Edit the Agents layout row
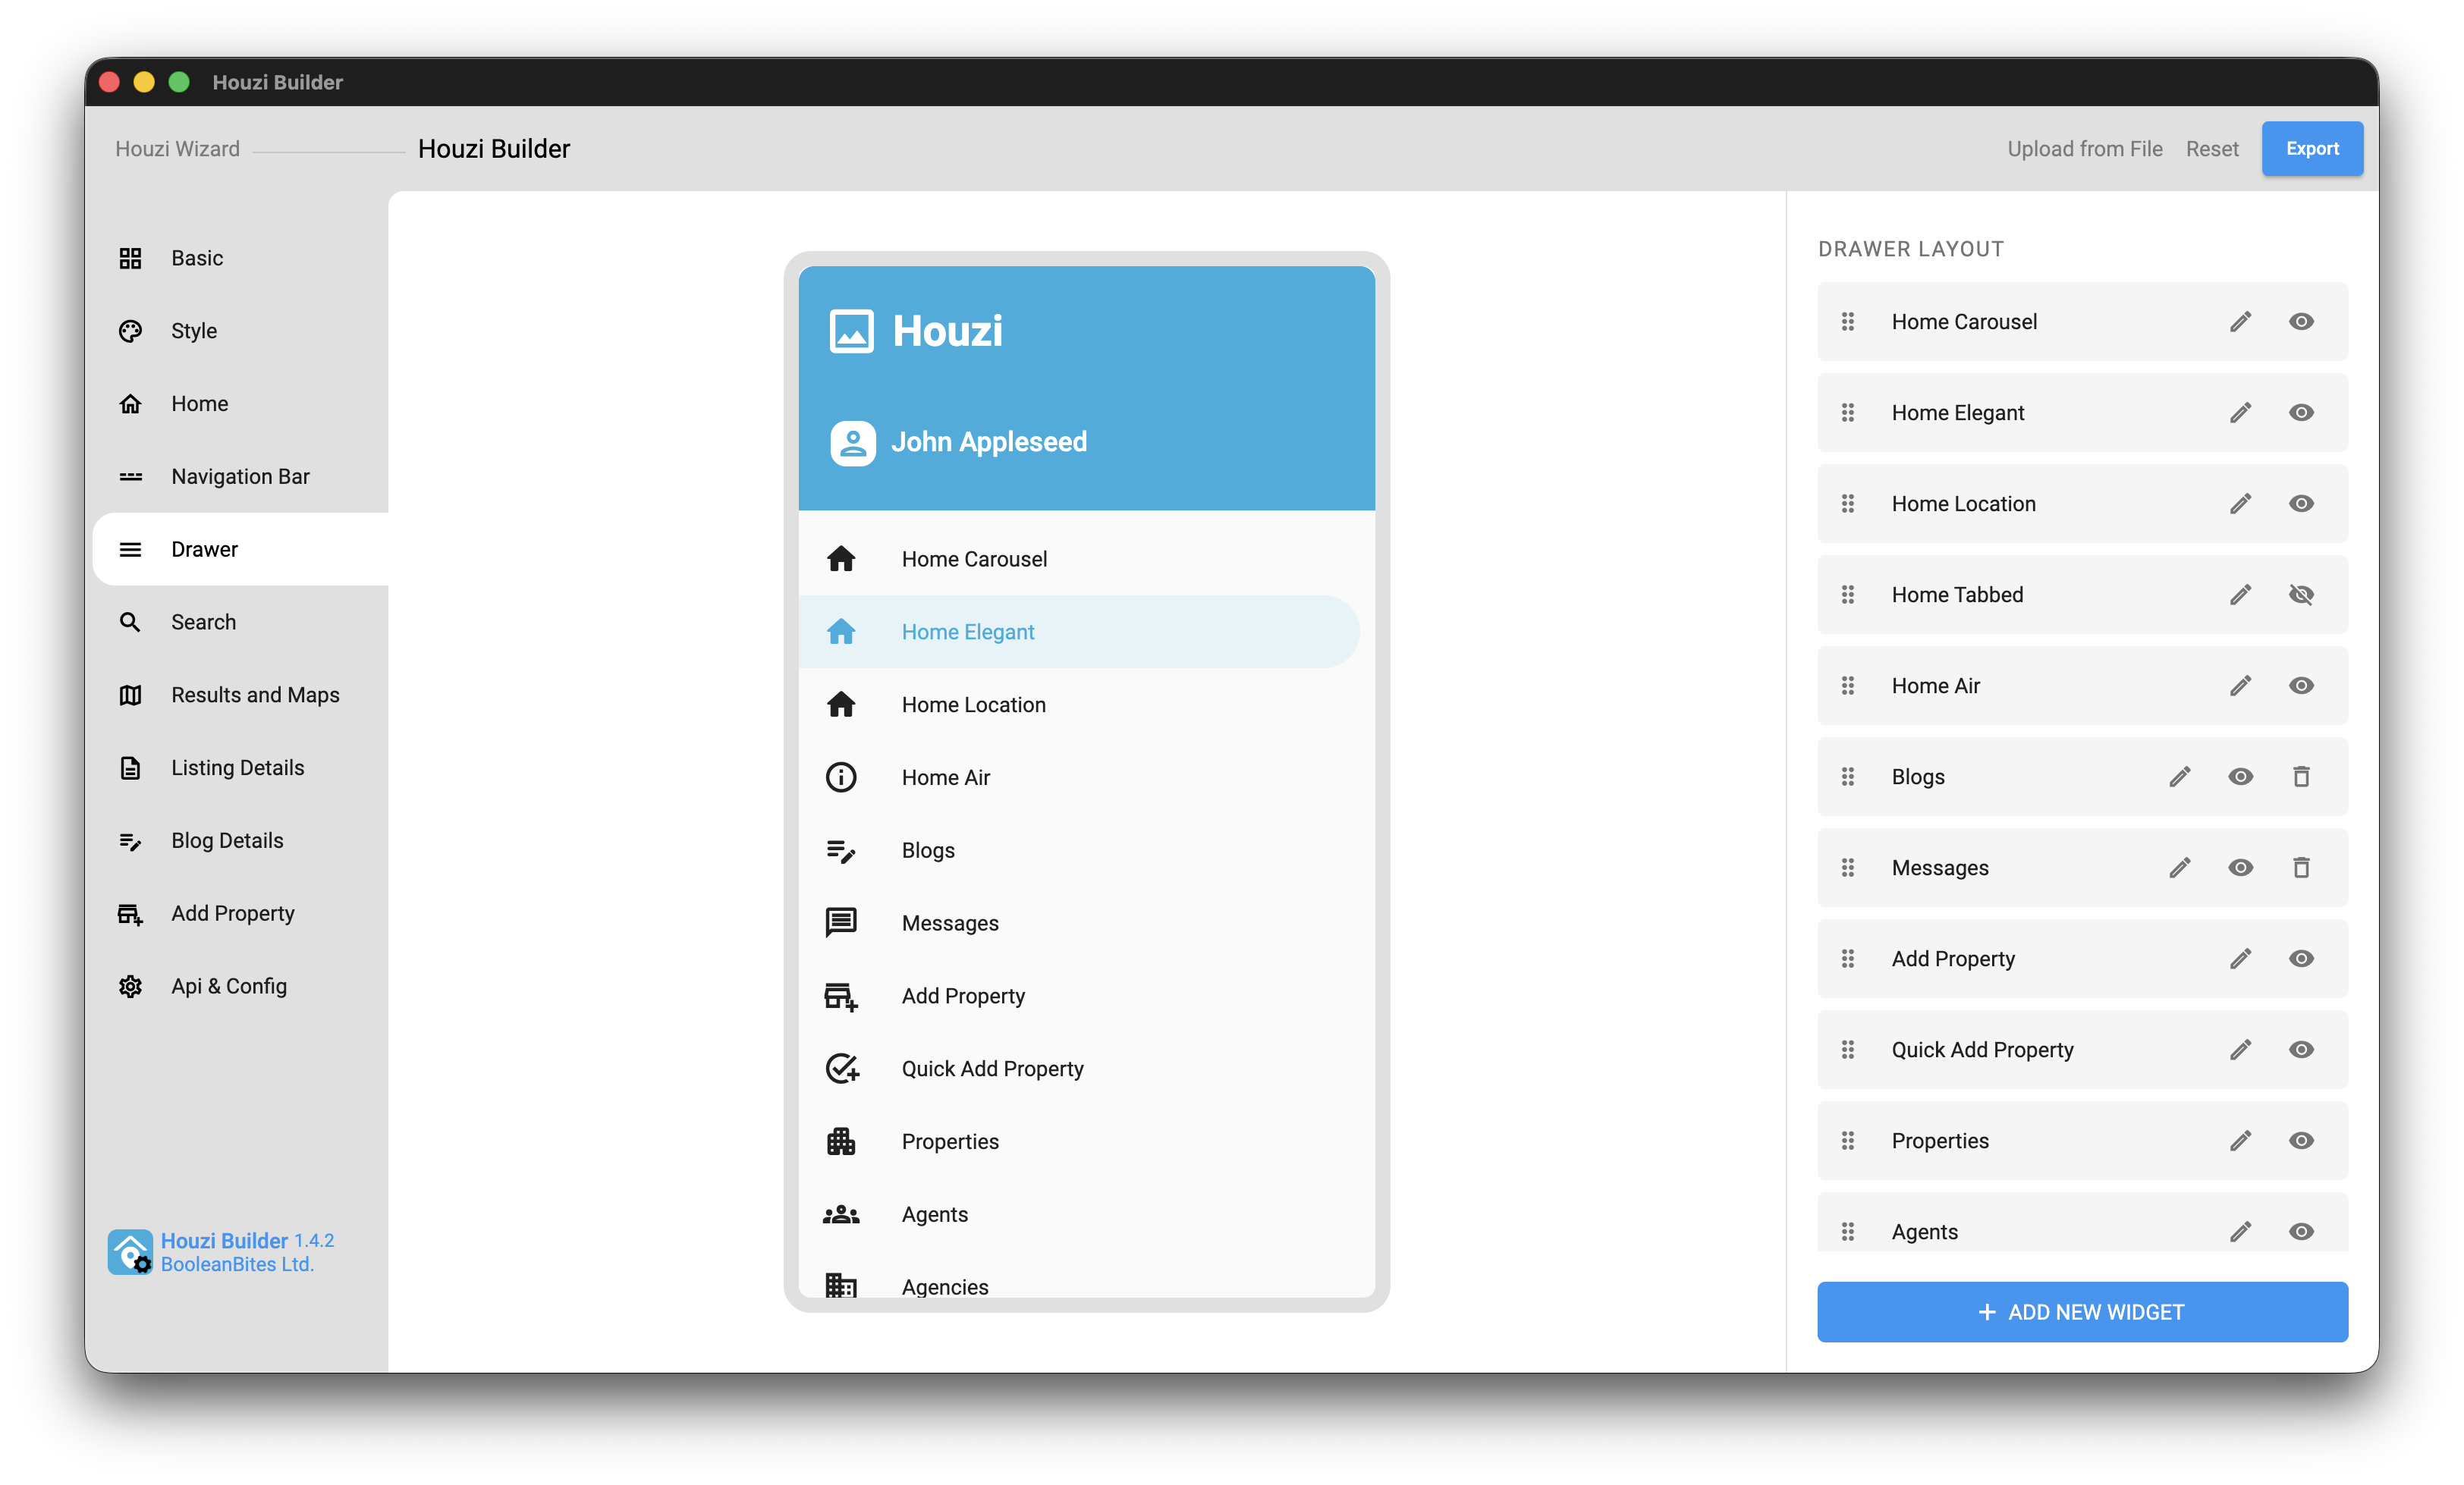The image size is (2464, 1485). click(2240, 1231)
